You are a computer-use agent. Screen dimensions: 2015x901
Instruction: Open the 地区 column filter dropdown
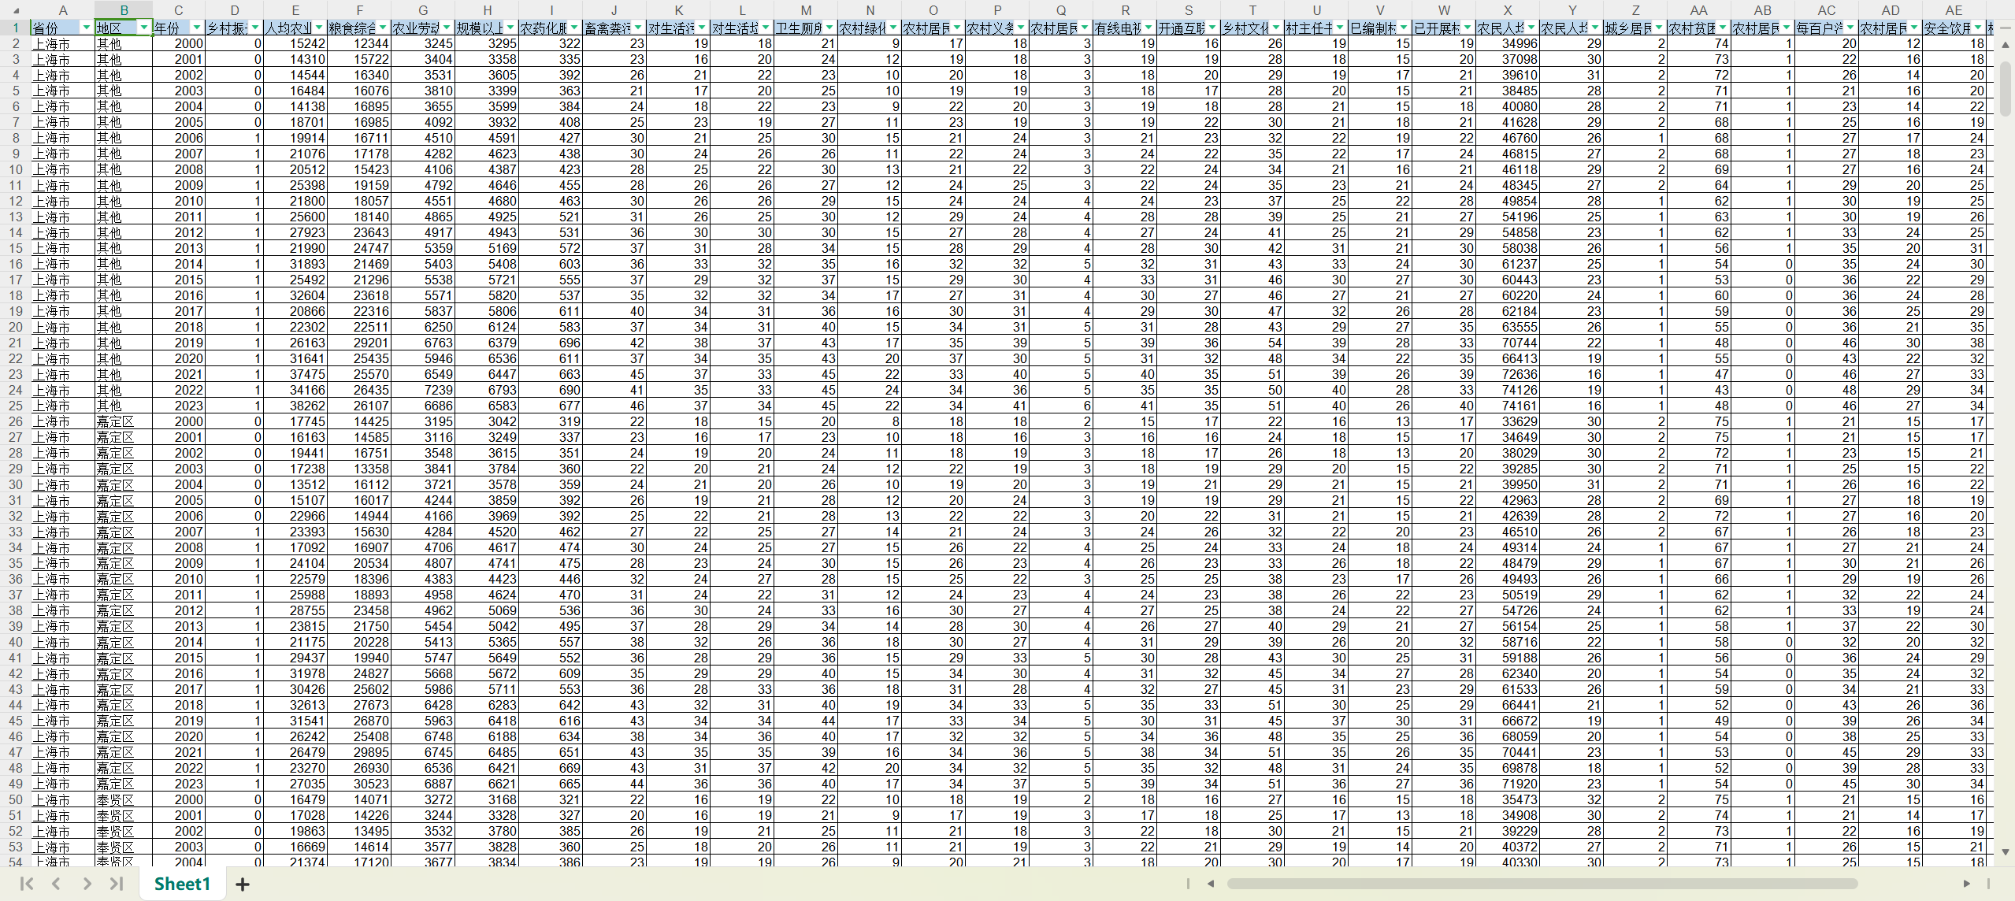143,28
